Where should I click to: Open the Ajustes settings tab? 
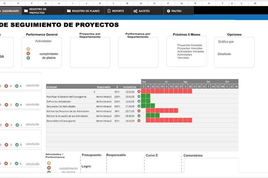(147, 11)
